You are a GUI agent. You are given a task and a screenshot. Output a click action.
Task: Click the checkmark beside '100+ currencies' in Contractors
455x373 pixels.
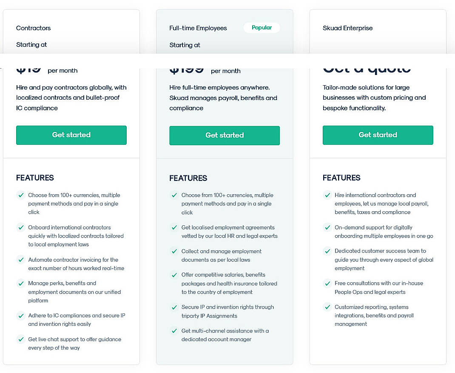point(21,195)
